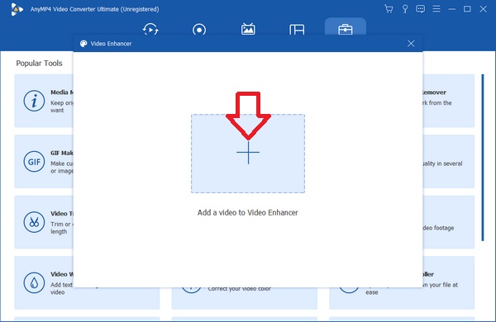
Task: Click the plus box to add video
Action: (248, 154)
